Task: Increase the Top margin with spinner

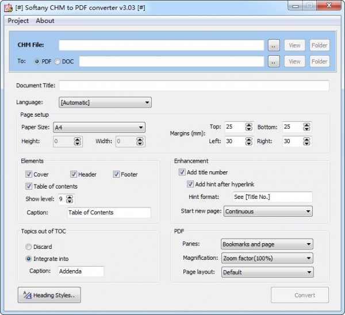Action: point(248,125)
